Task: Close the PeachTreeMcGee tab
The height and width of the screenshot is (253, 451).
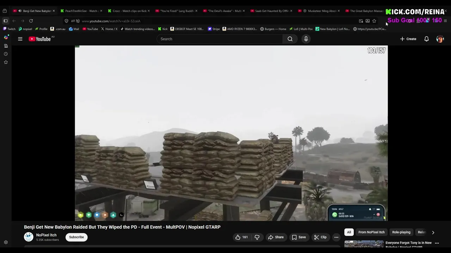Action: click(x=101, y=11)
